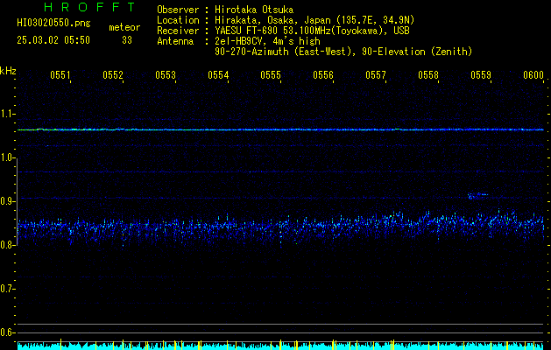Click the 0556 time axis label
551x350 pixels.
coord(323,74)
